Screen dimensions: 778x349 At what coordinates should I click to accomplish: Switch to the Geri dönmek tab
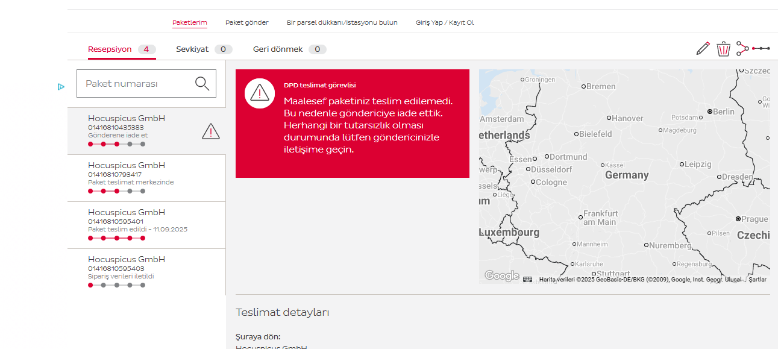pos(278,49)
